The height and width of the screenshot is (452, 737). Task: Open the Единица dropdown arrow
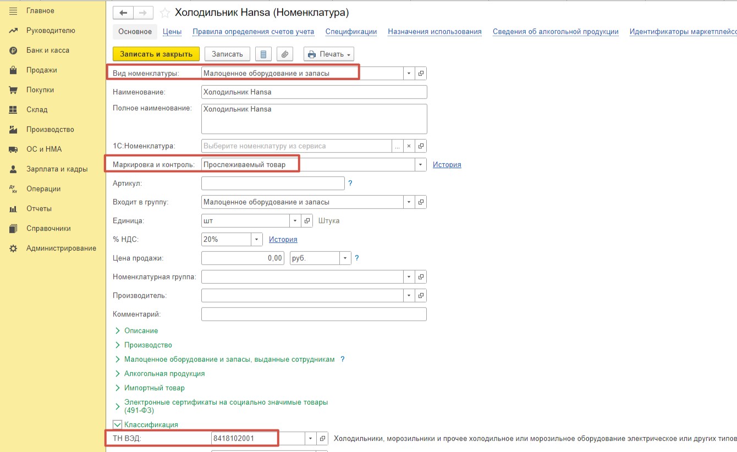pyautogui.click(x=295, y=221)
